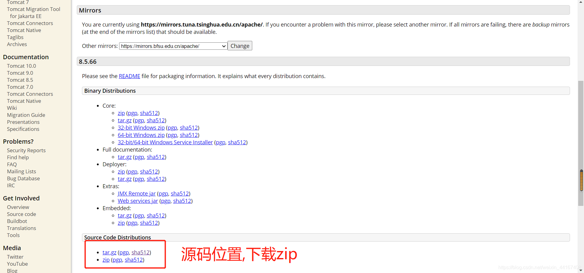Download the 32-bit Windows zip
The image size is (584, 273).
pyautogui.click(x=141, y=128)
